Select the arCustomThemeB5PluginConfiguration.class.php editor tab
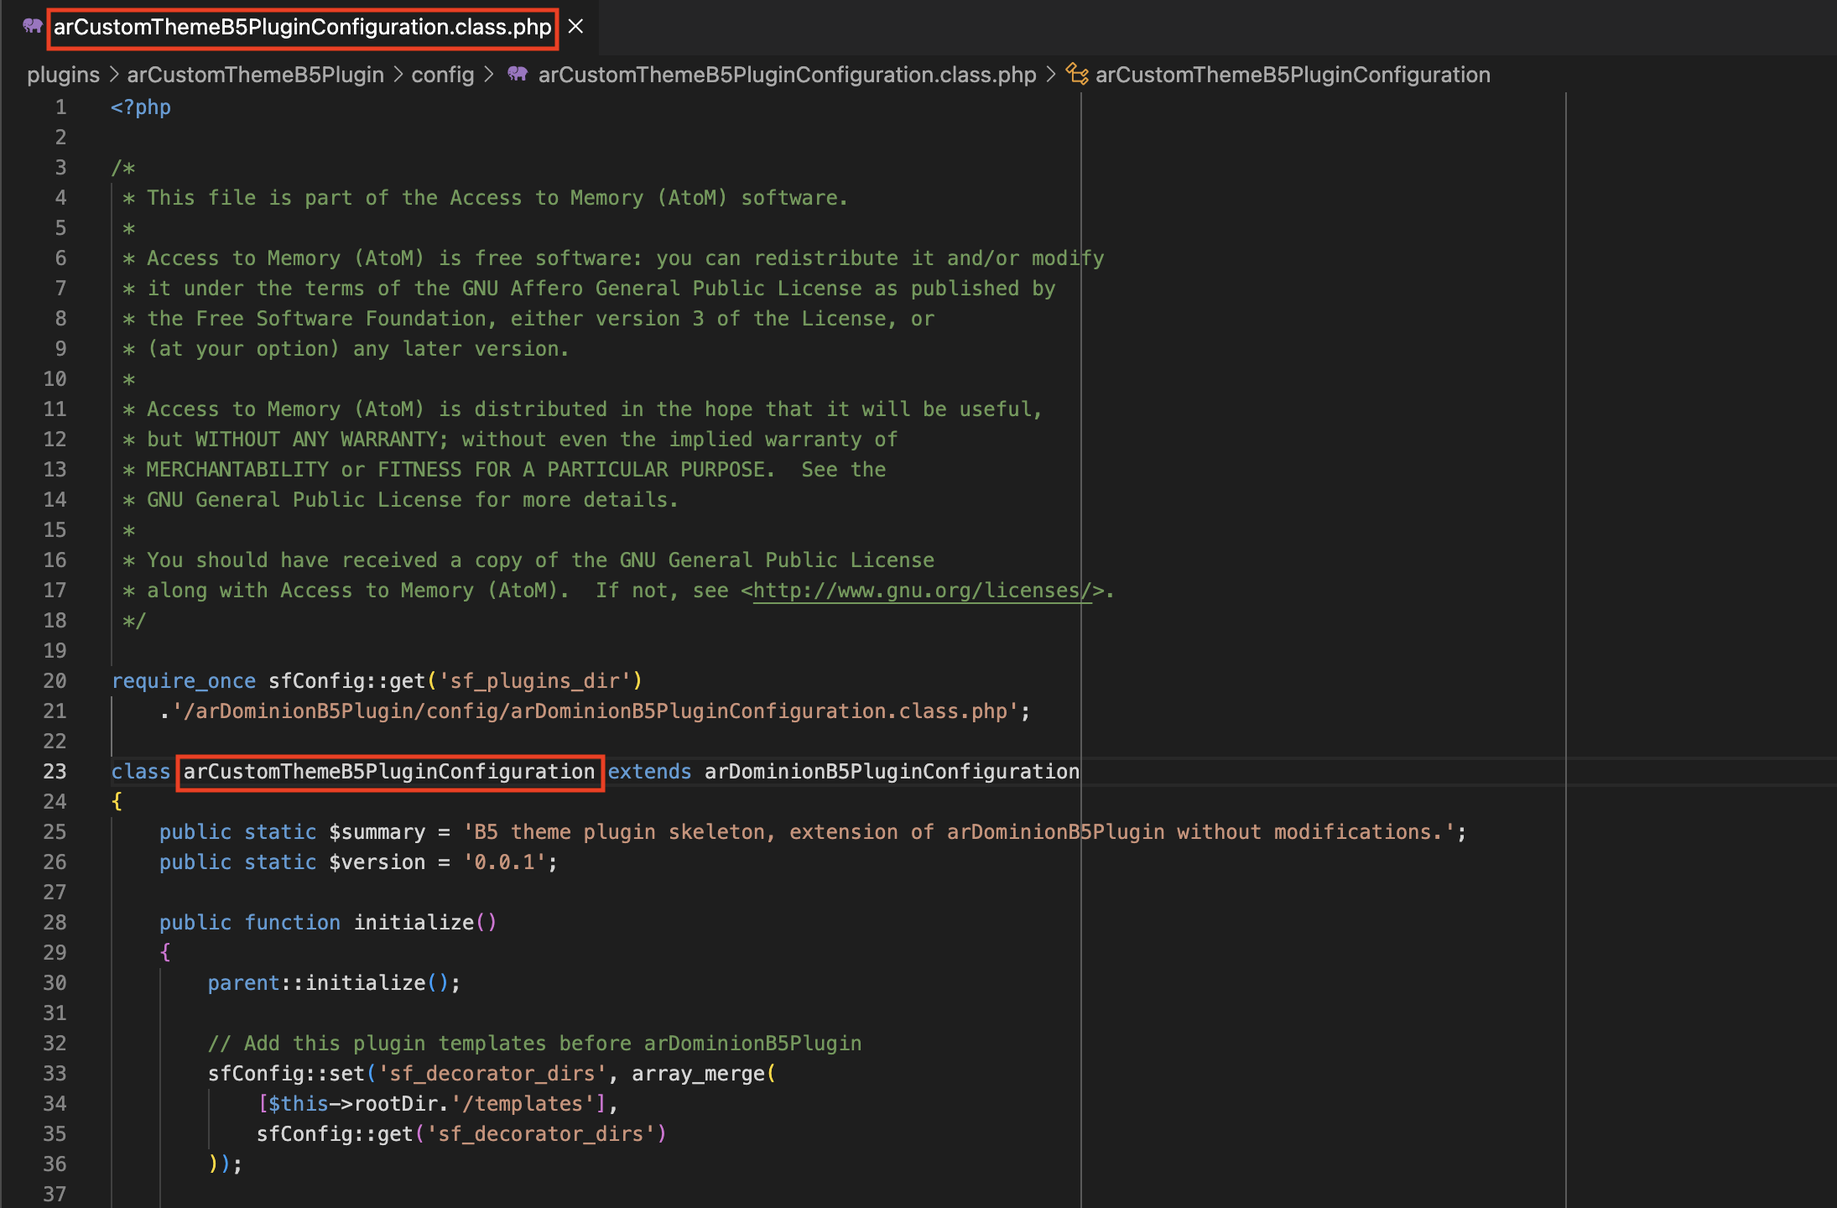 pos(302,27)
